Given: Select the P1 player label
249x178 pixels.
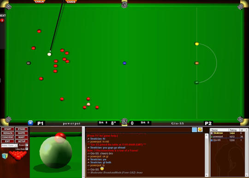Looking at the screenshot, I should tap(40, 123).
